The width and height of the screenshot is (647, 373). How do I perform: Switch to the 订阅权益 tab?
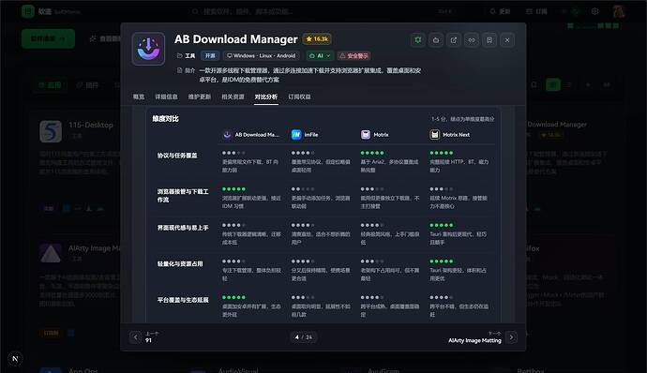click(x=299, y=97)
